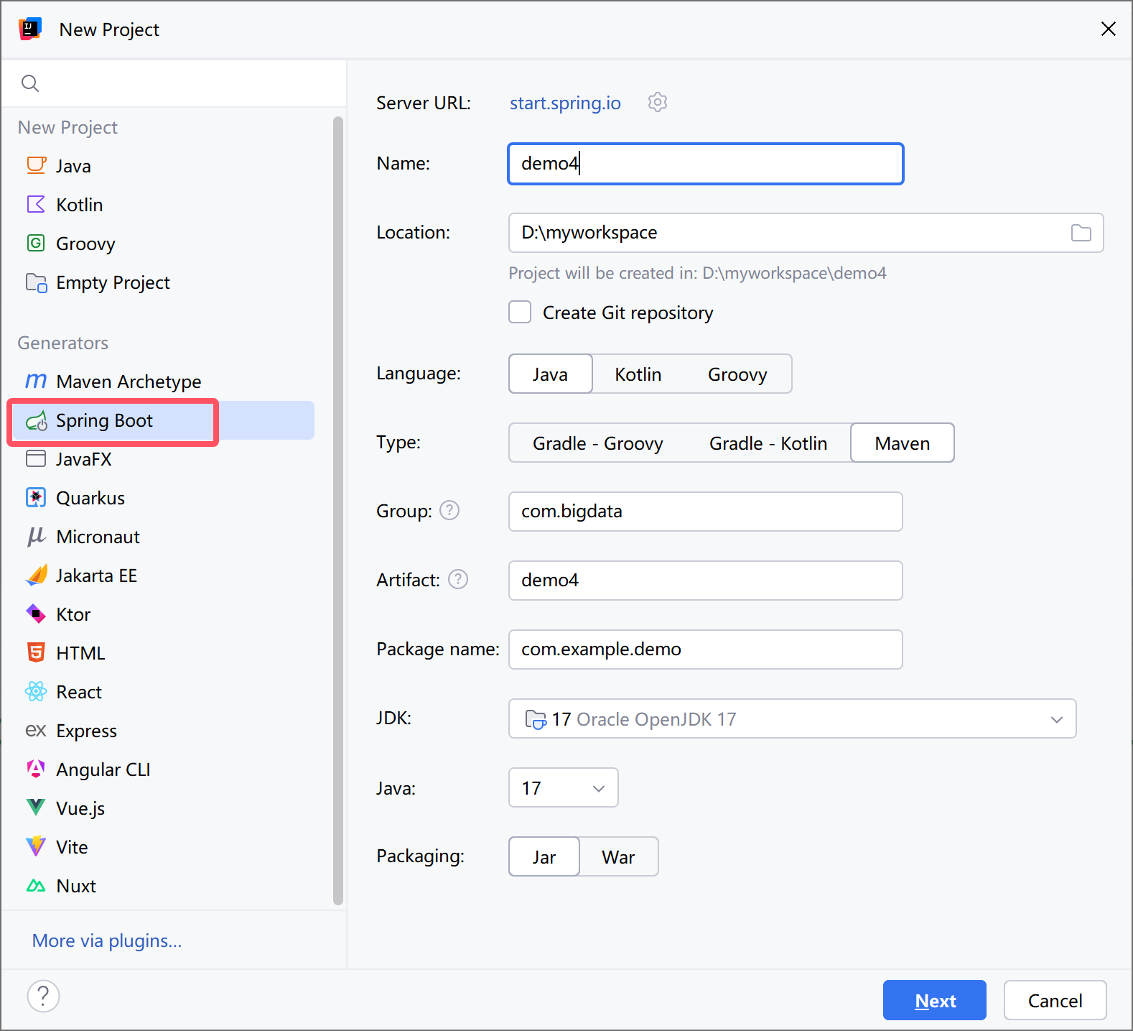Select Empty Project in the sidebar
1133x1031 pixels.
pos(113,283)
